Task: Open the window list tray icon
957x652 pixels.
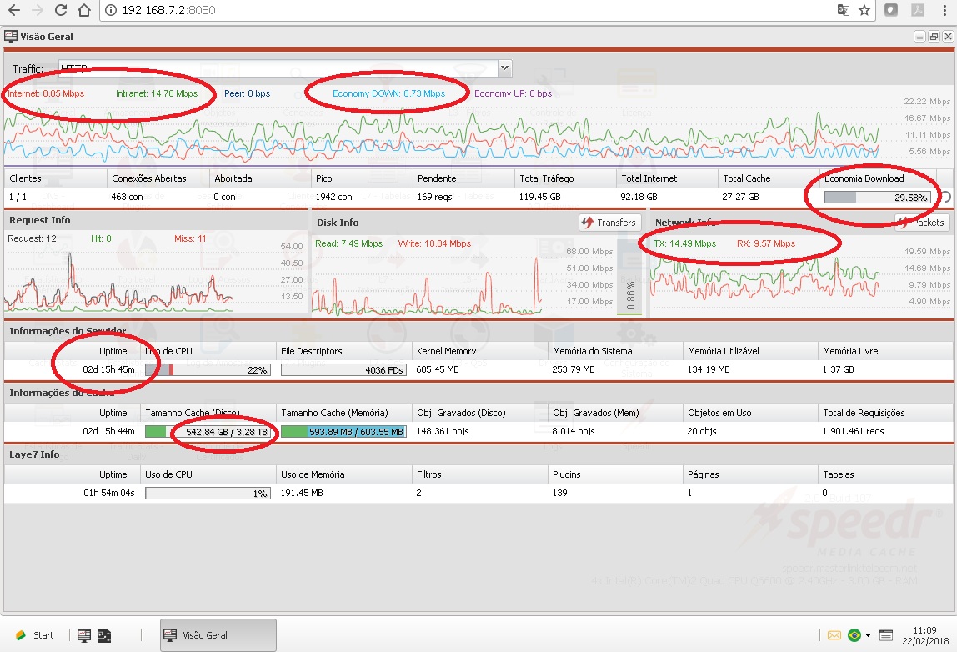Action: pos(885,635)
